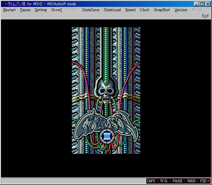
Task: Expand the Speed menu
Action: (x=130, y=10)
